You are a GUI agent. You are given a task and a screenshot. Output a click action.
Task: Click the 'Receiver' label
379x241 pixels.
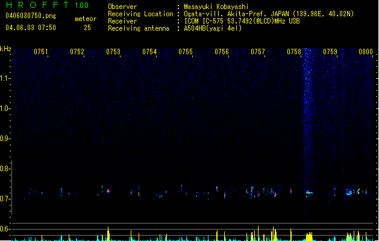tap(122, 21)
